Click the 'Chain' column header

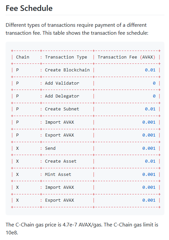pyautogui.click(x=23, y=57)
